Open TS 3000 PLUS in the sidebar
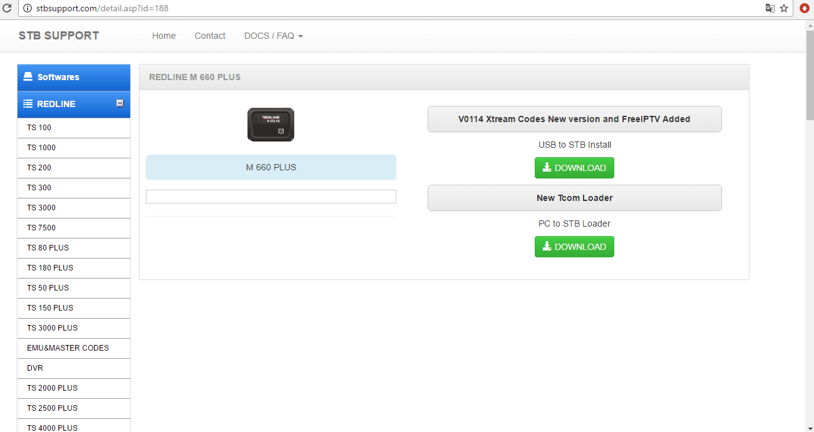 (74, 328)
